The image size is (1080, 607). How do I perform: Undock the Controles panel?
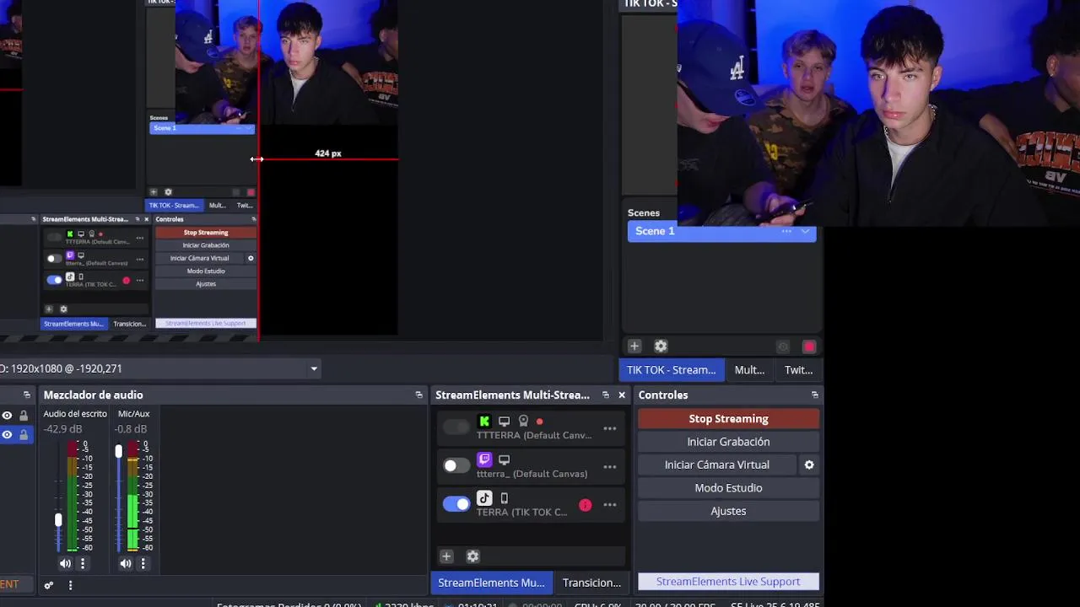click(814, 395)
